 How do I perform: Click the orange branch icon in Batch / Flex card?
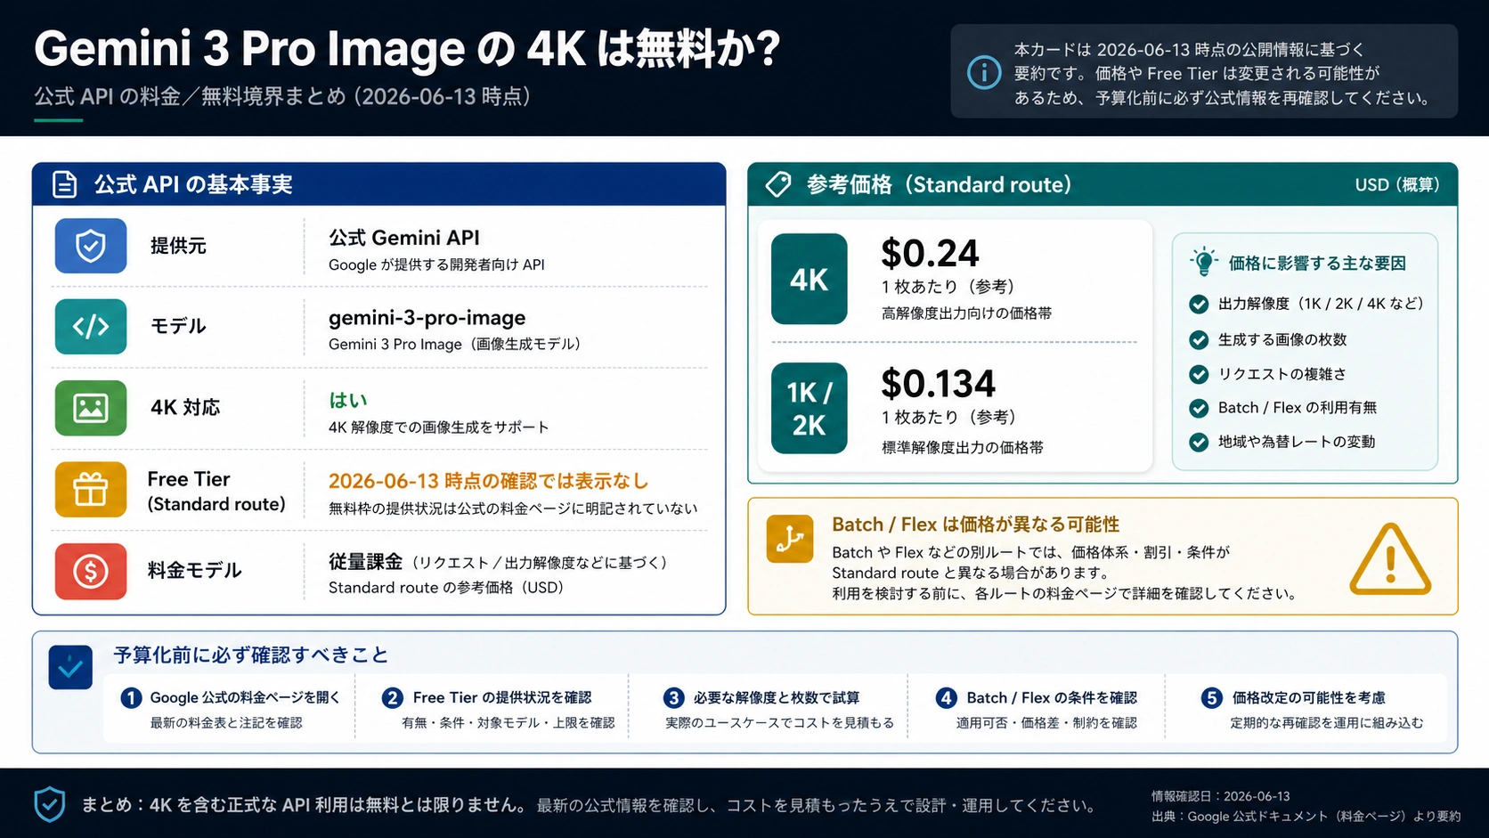[x=790, y=539]
